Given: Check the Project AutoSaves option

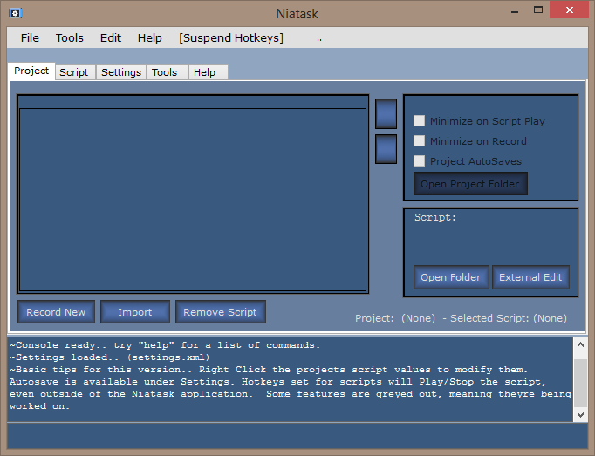Looking at the screenshot, I should click(420, 161).
